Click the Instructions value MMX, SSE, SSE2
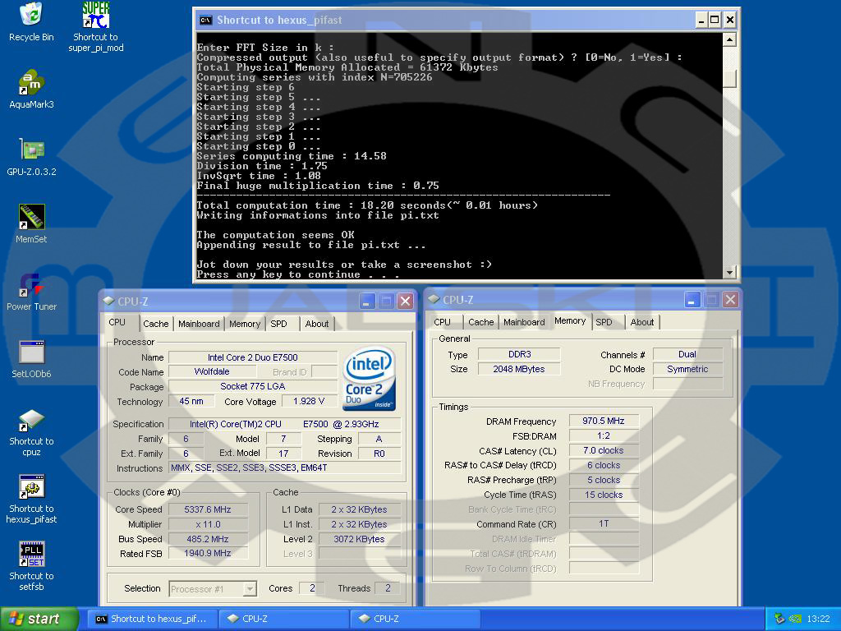Image resolution: width=841 pixels, height=631 pixels. click(x=285, y=467)
